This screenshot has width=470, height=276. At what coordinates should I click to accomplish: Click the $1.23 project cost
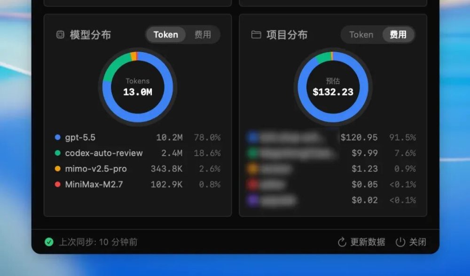coord(365,169)
